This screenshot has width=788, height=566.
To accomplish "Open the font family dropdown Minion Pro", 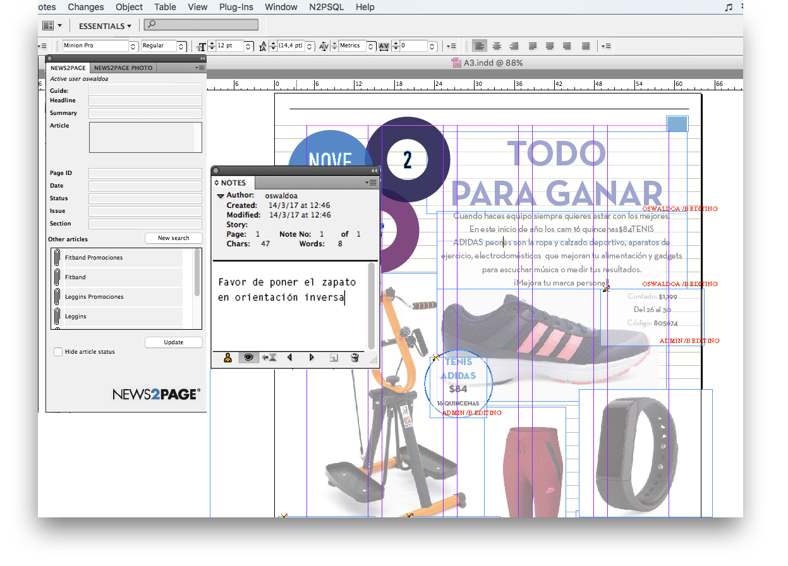I will click(x=133, y=46).
